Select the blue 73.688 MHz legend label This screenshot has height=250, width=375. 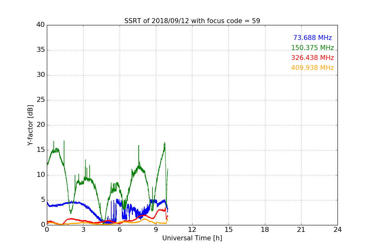point(312,38)
